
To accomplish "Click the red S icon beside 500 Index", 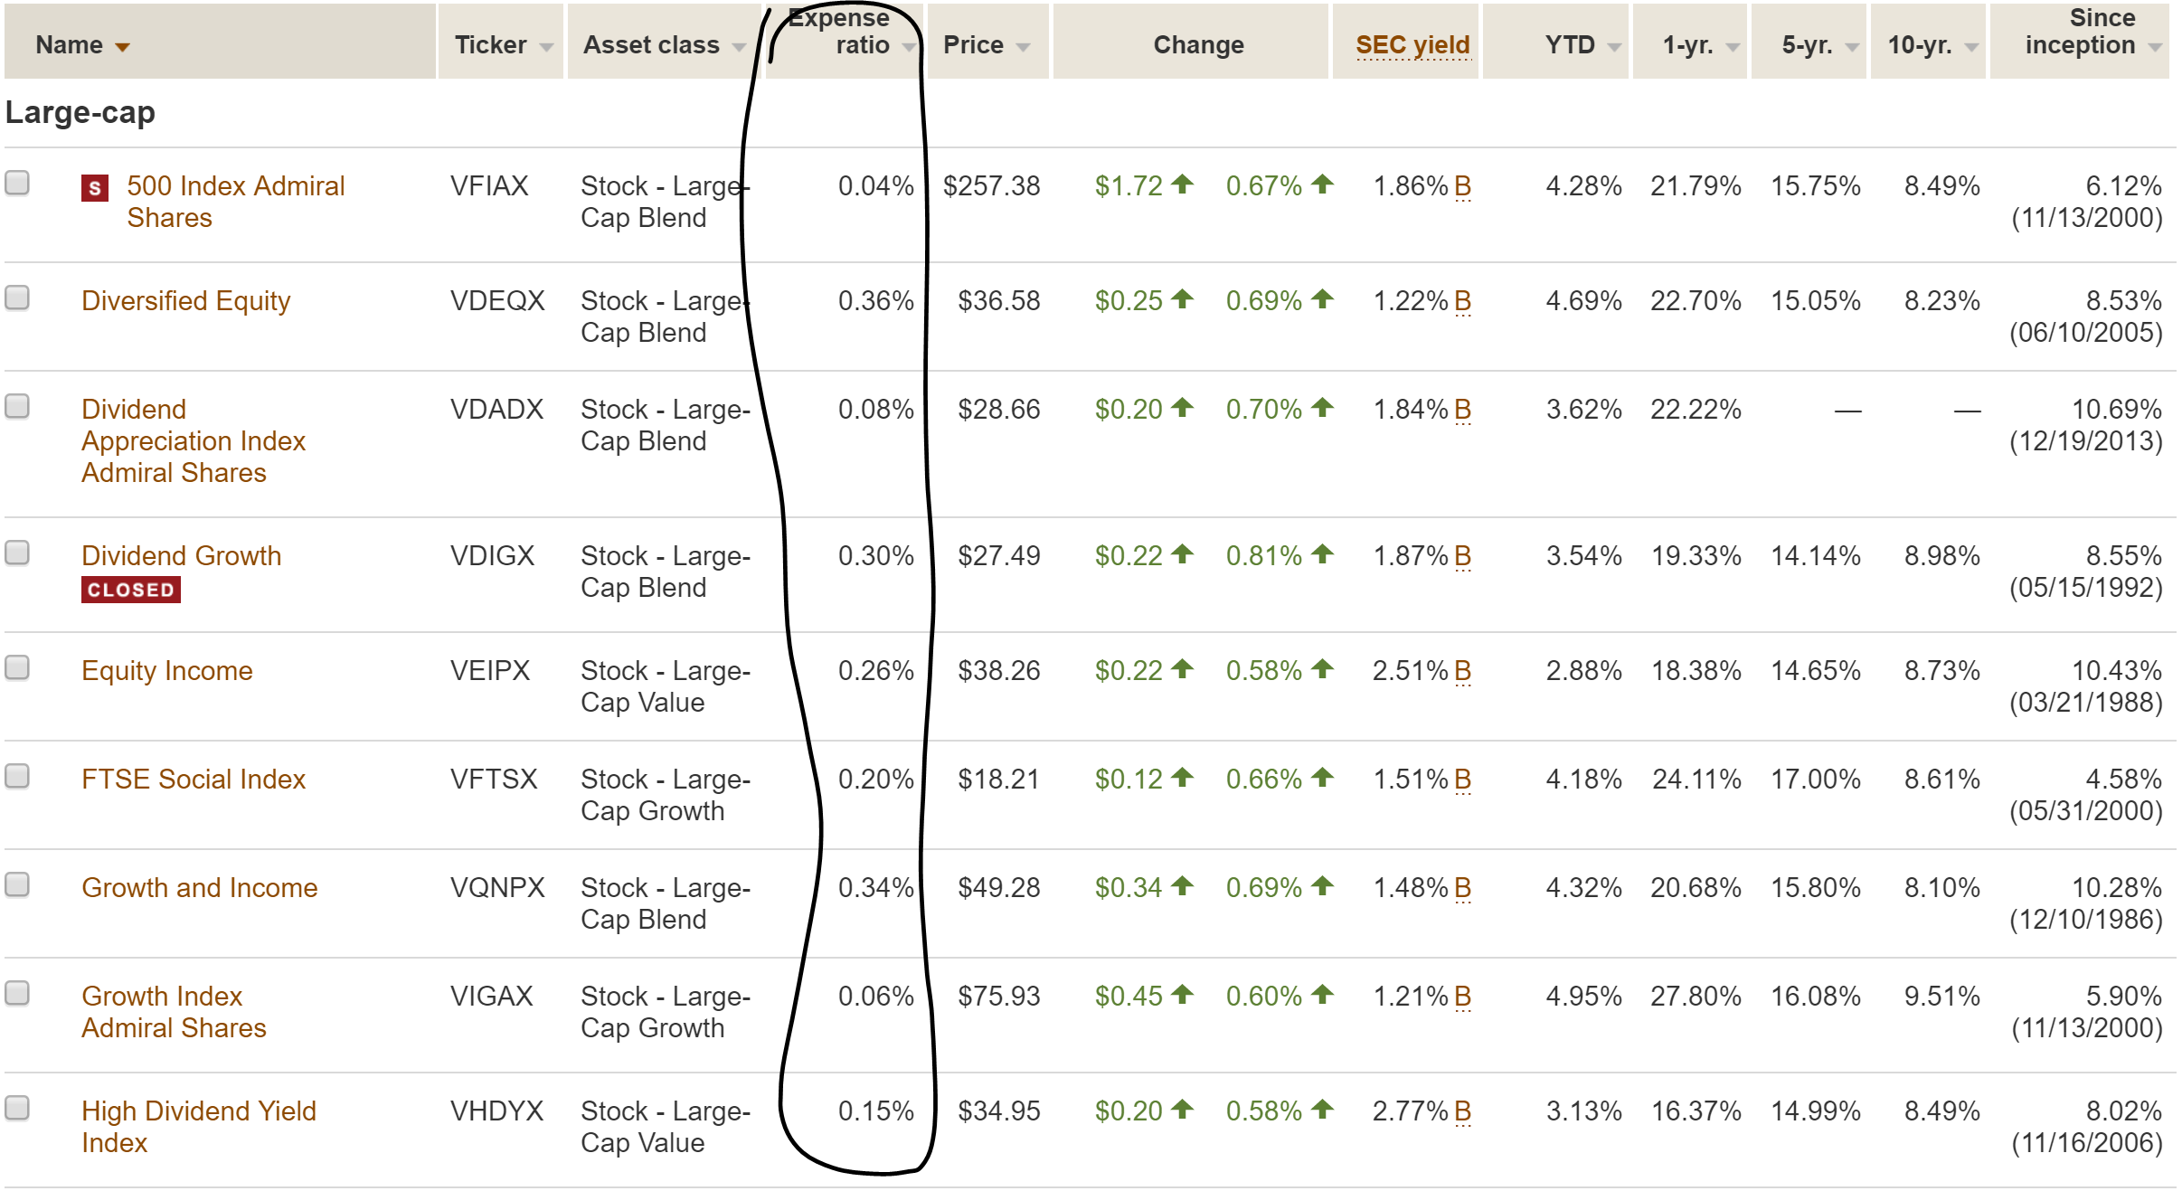I will pyautogui.click(x=95, y=188).
